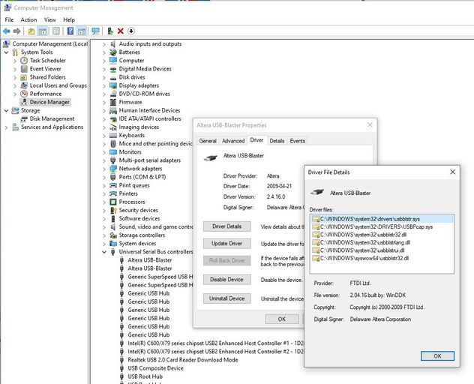
Task: Click the Event Viewer icon in console tree
Action: point(24,69)
